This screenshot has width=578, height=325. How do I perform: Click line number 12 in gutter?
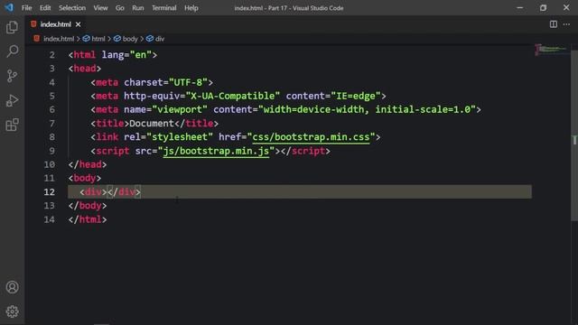pyautogui.click(x=50, y=192)
